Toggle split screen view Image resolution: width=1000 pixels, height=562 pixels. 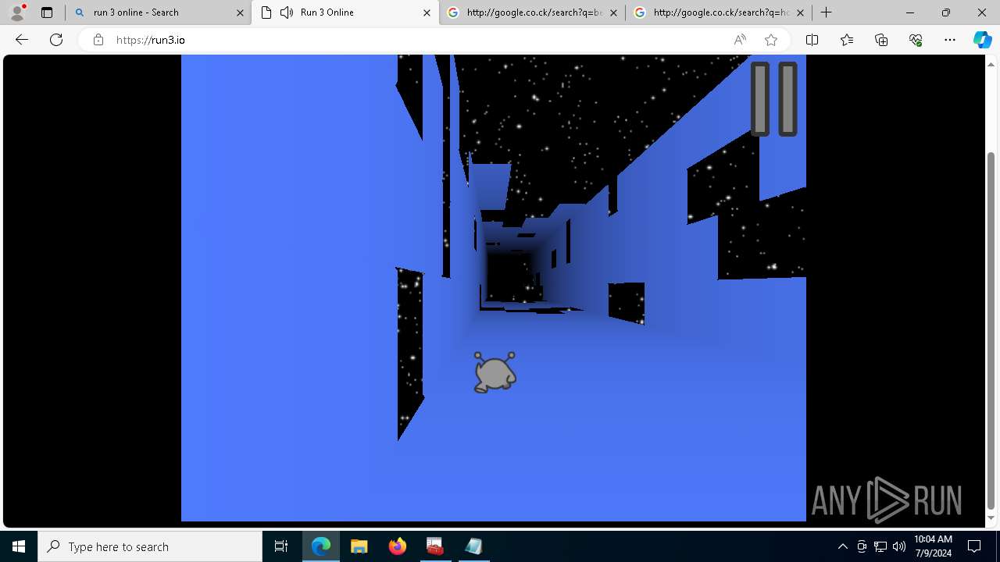pyautogui.click(x=812, y=40)
